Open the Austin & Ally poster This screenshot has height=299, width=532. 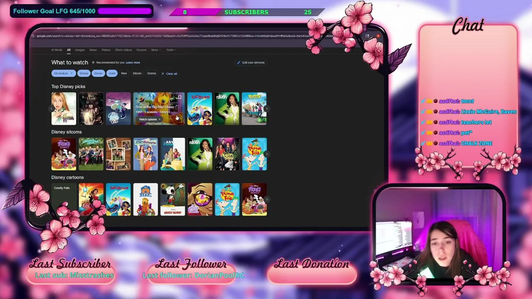(x=227, y=154)
